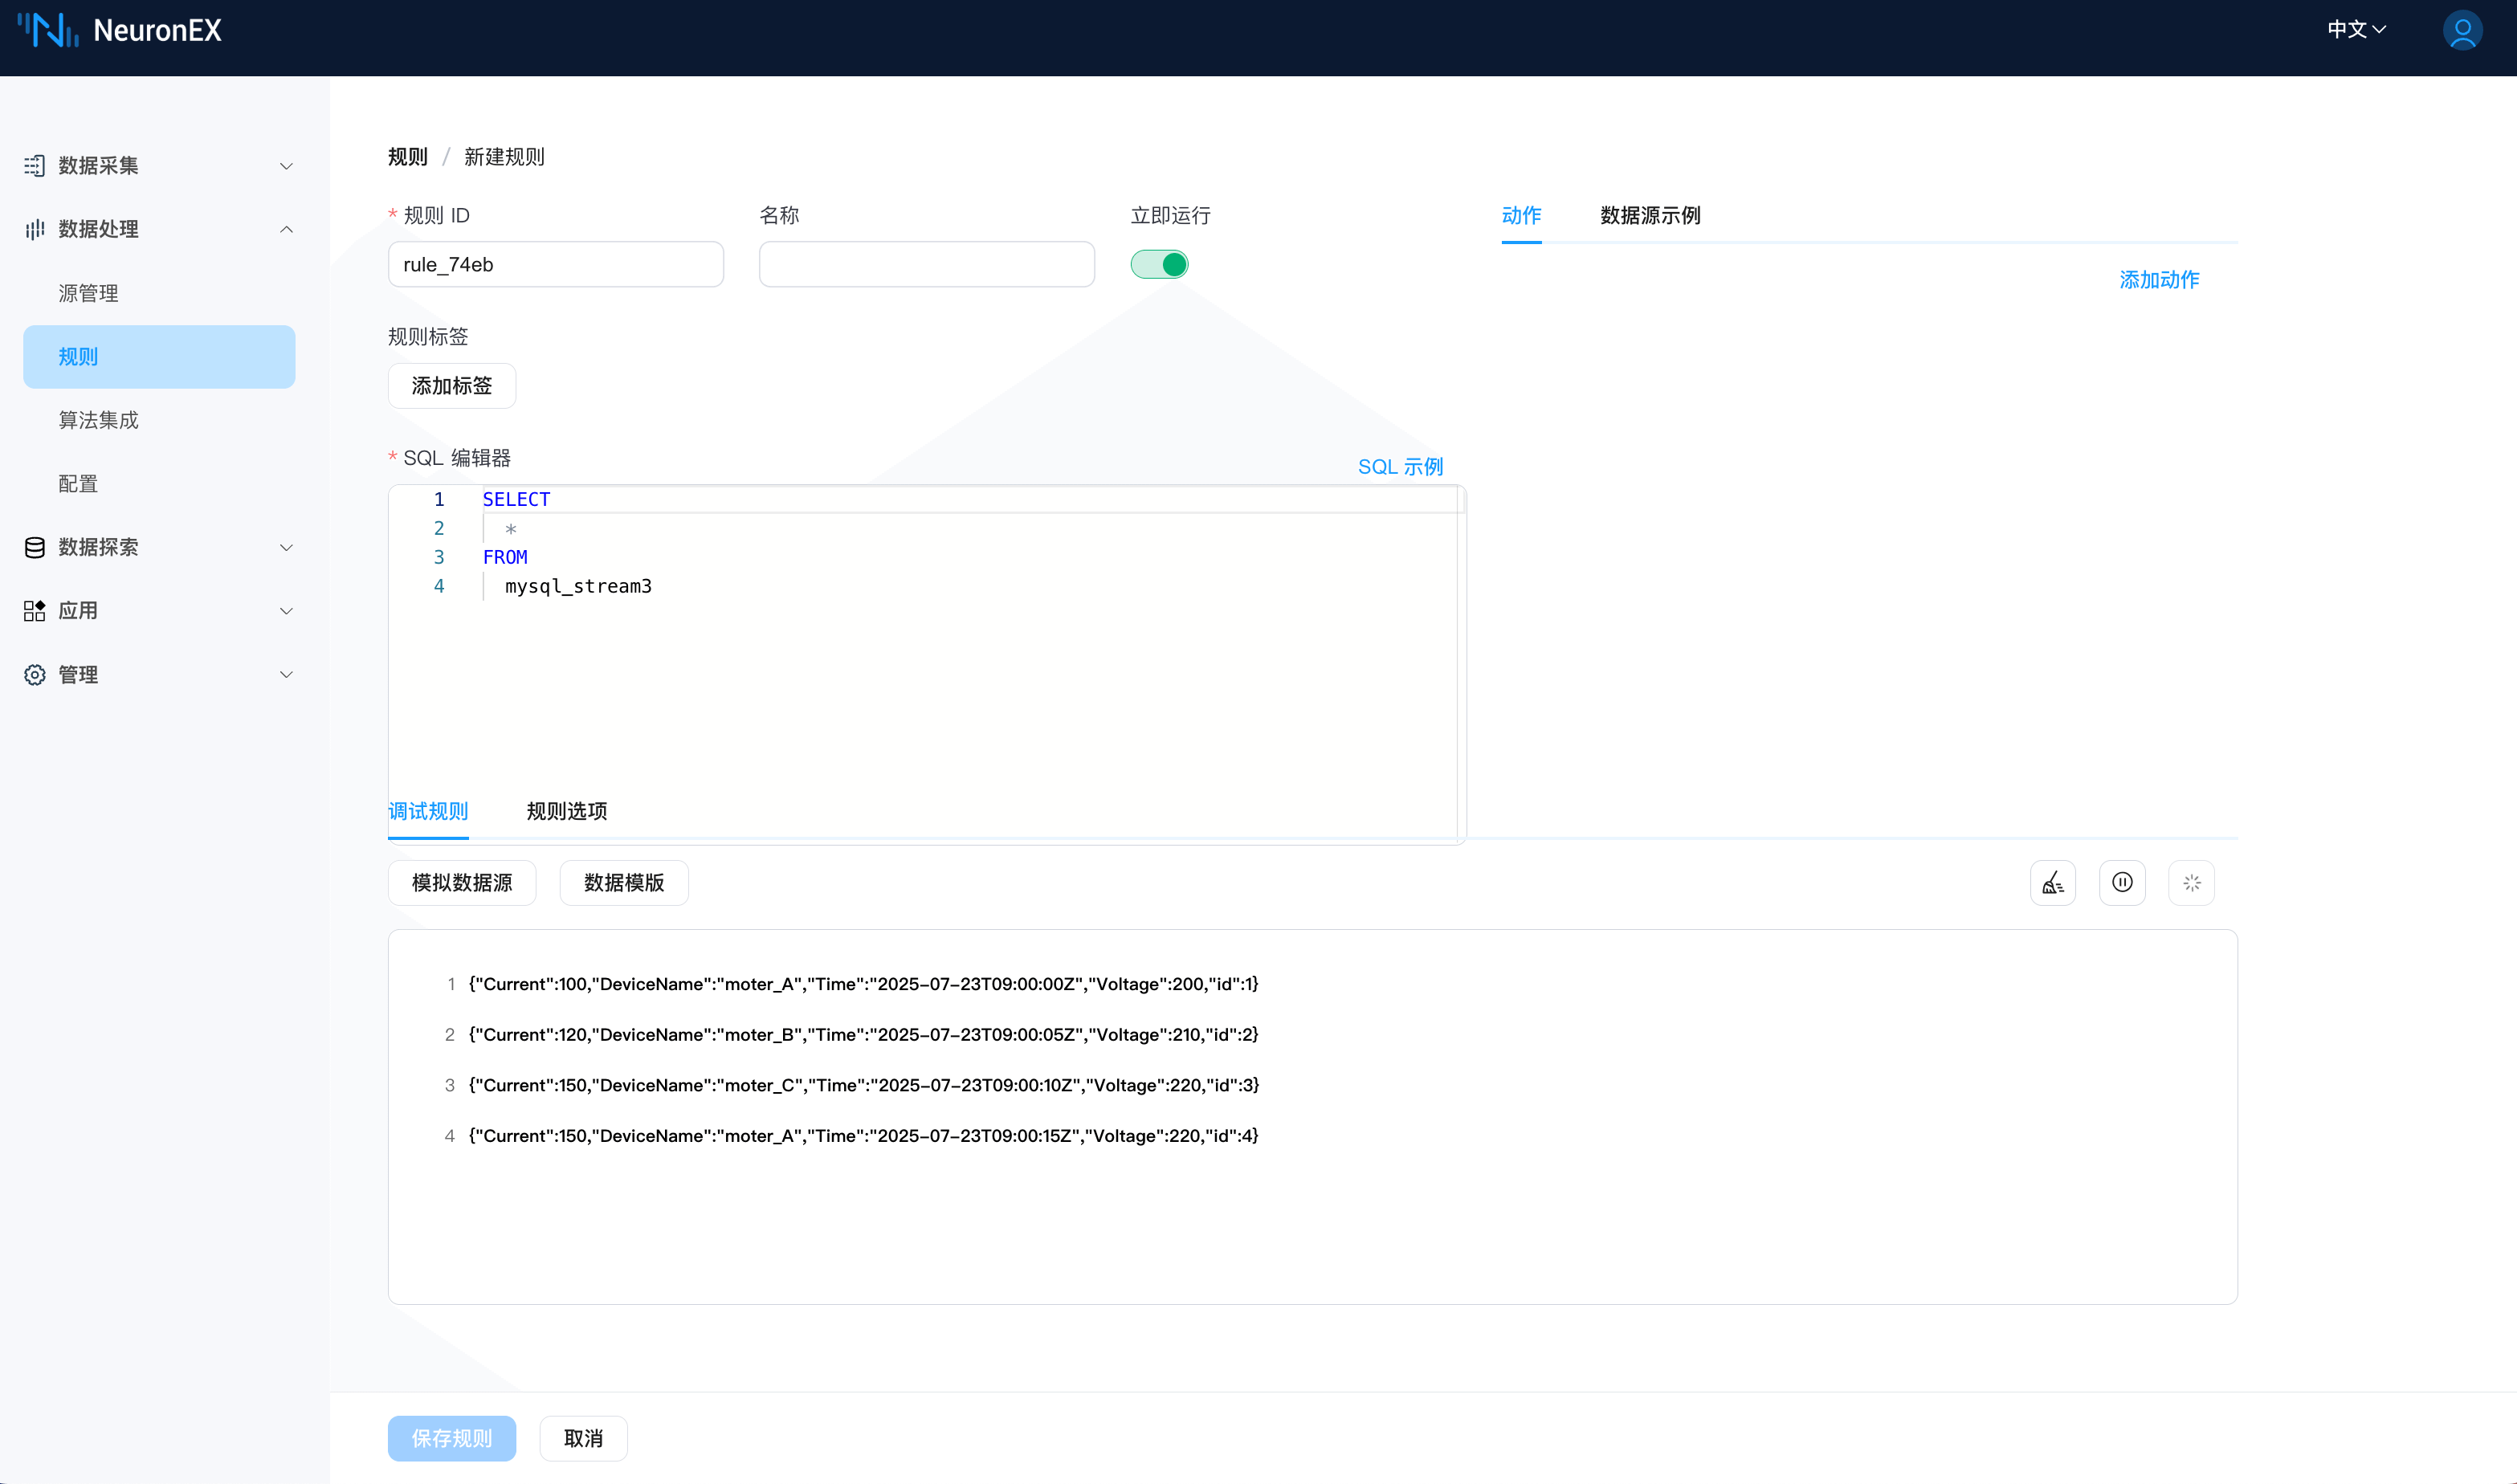This screenshot has width=2517, height=1484.
Task: Open the SQL 示例 link
Action: pos(1400,465)
